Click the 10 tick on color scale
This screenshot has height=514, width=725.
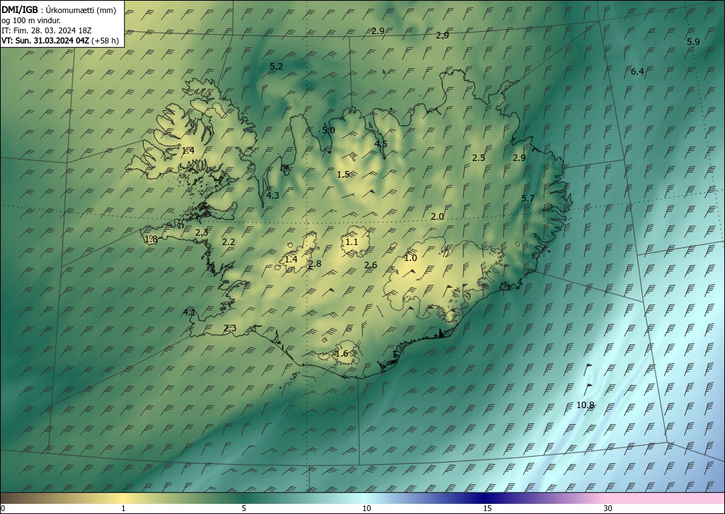(x=366, y=508)
